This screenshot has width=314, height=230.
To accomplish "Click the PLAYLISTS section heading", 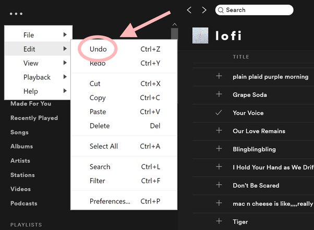I will click(x=26, y=225).
